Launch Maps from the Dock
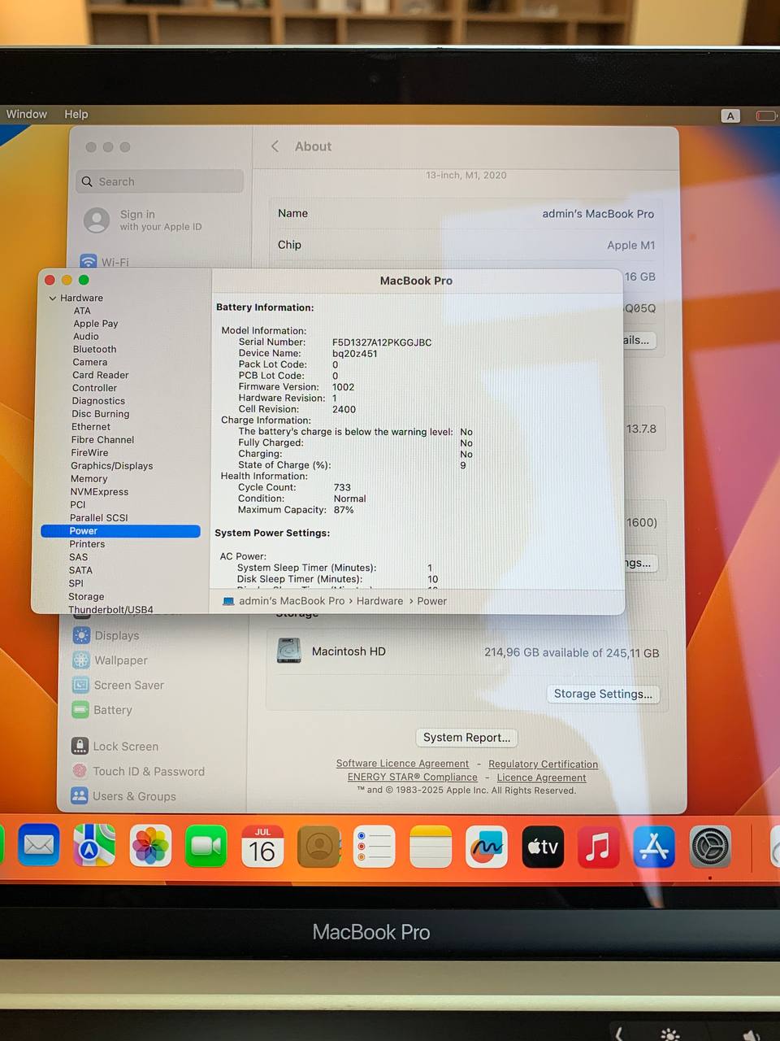 click(94, 846)
